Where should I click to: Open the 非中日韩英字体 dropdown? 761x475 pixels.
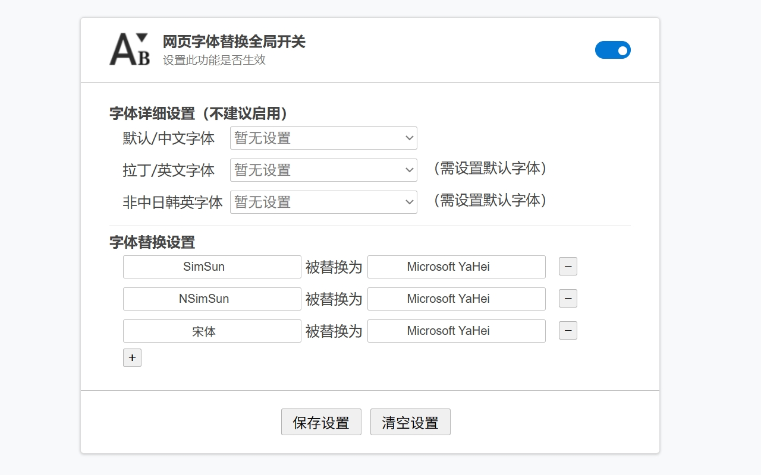coord(323,202)
